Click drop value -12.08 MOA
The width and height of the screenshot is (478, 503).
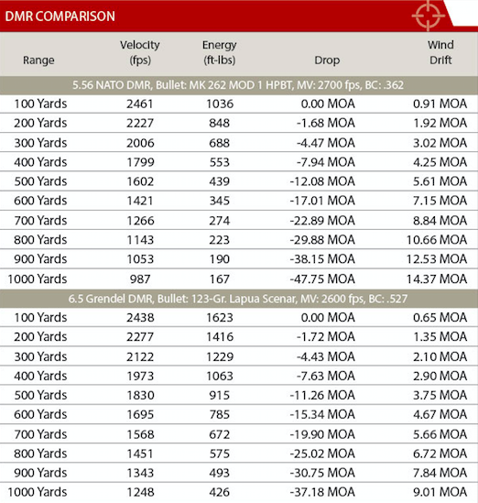(322, 181)
